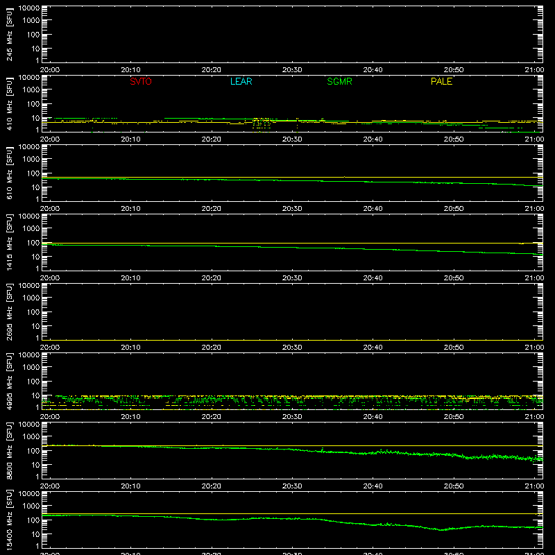Click the 10000 tick value of 8800 MHz axis
Viewport: 555px width, 555px height.
tap(29, 425)
